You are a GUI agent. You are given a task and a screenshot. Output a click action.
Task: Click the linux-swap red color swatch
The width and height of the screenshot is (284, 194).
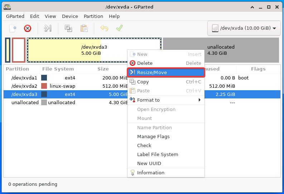(44, 86)
